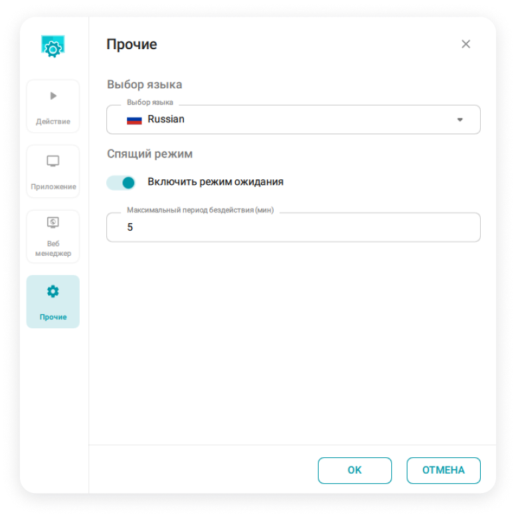Click the web manager screen icon
Screen dimensions: 516x517
tap(53, 223)
